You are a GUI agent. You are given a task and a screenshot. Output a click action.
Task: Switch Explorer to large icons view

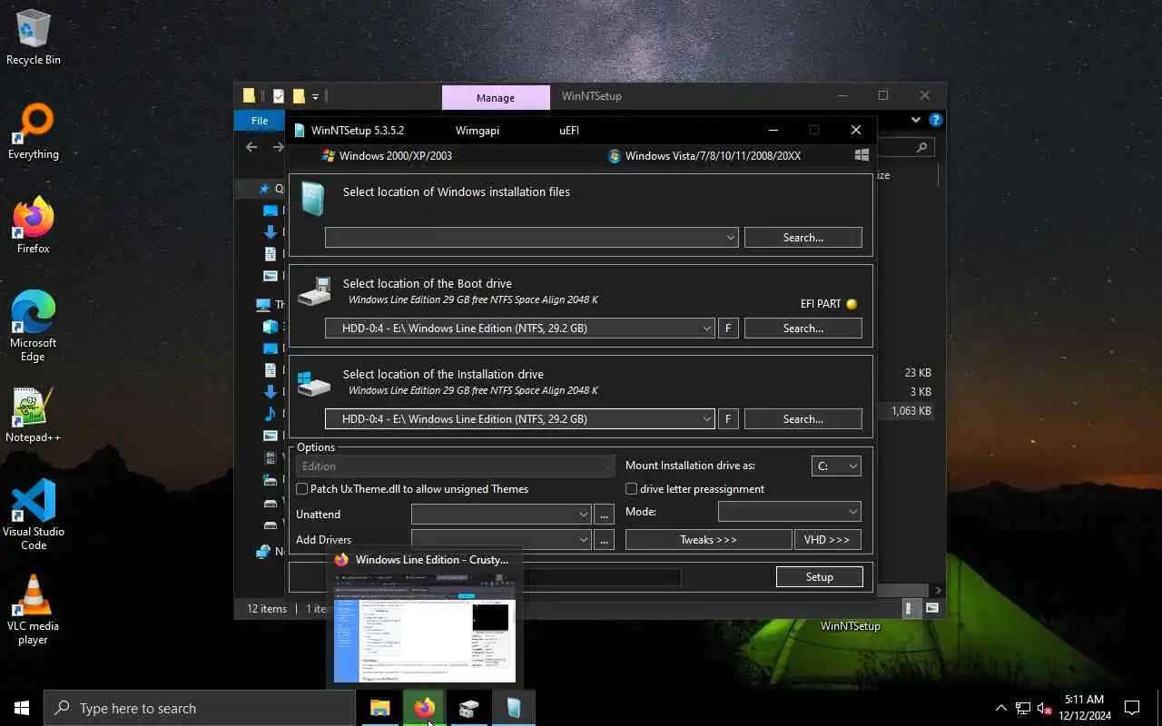(x=932, y=609)
